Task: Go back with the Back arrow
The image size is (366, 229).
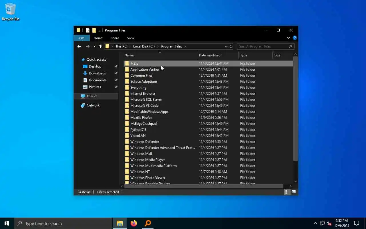Action: pyautogui.click(x=79, y=46)
